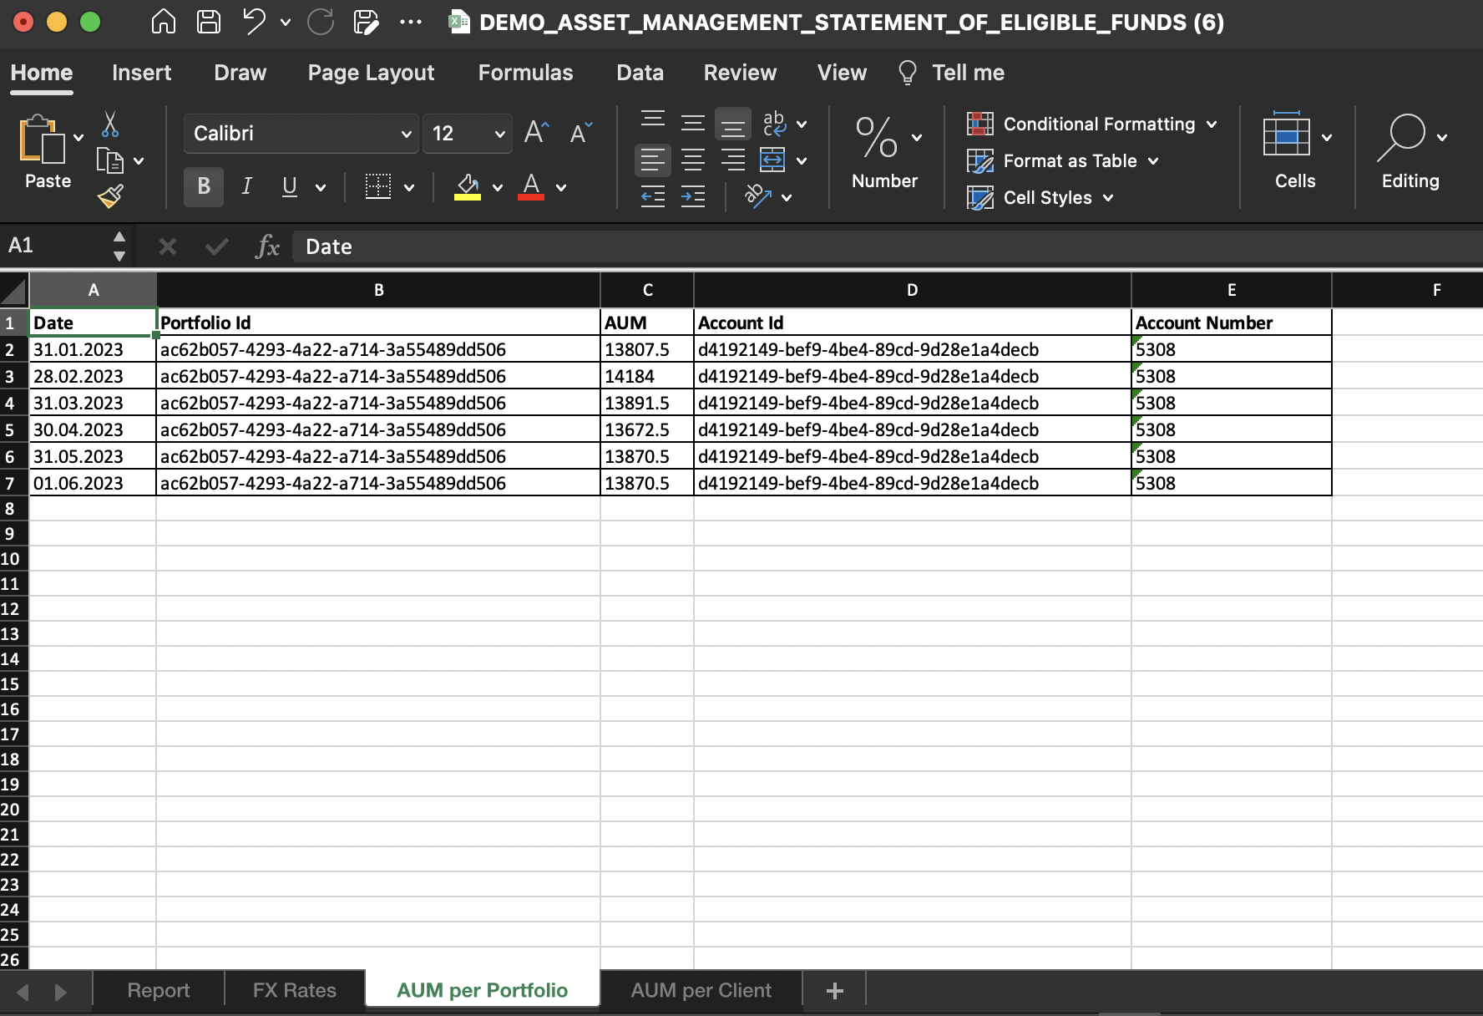The width and height of the screenshot is (1483, 1016).
Task: Click the Merge cells icon
Action: tap(772, 160)
